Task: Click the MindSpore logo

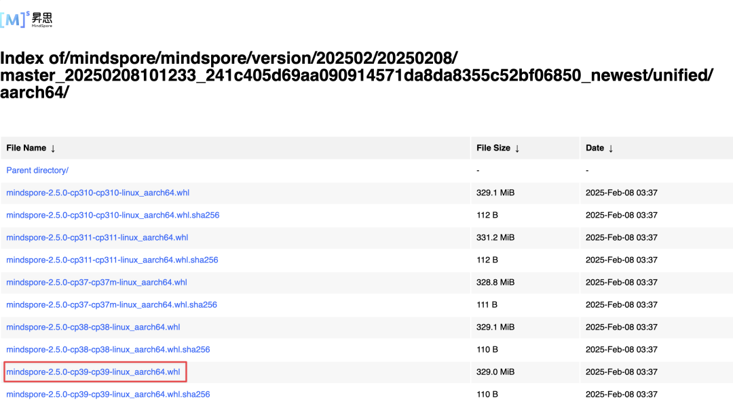Action: click(26, 20)
